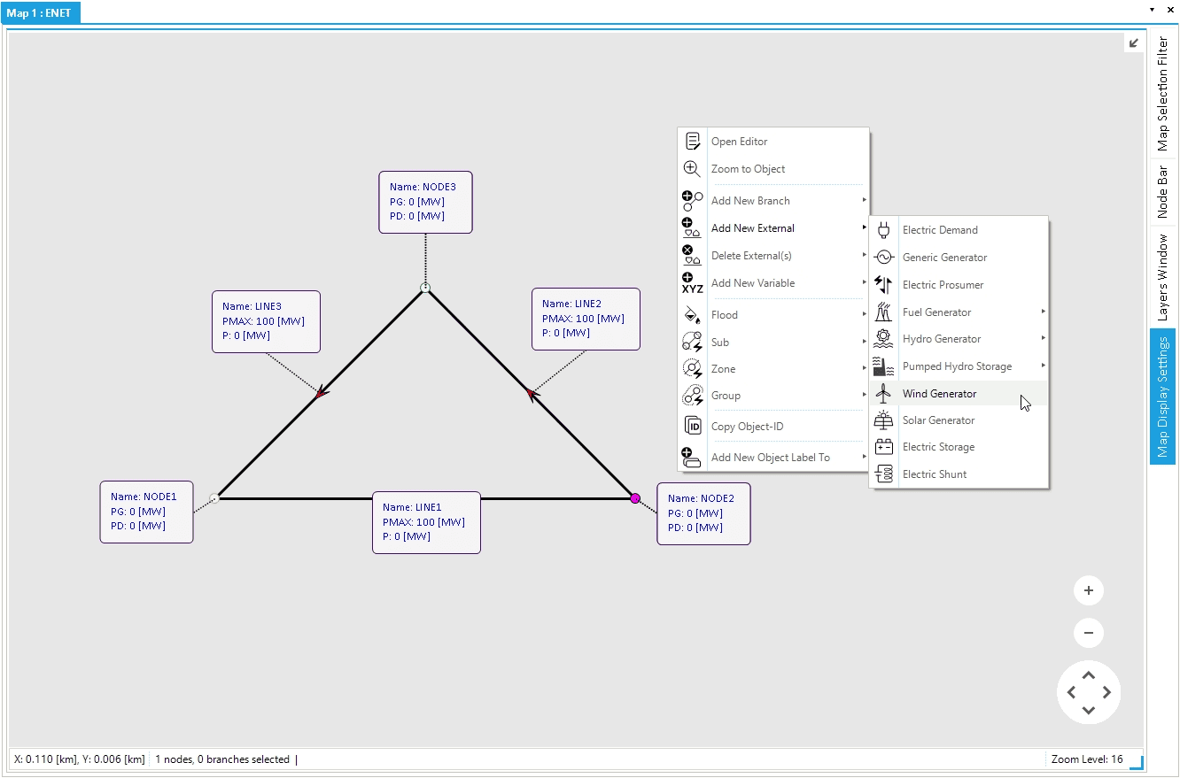Click the Copy Object-ID icon
This screenshot has height=778, width=1180.
pos(693,427)
